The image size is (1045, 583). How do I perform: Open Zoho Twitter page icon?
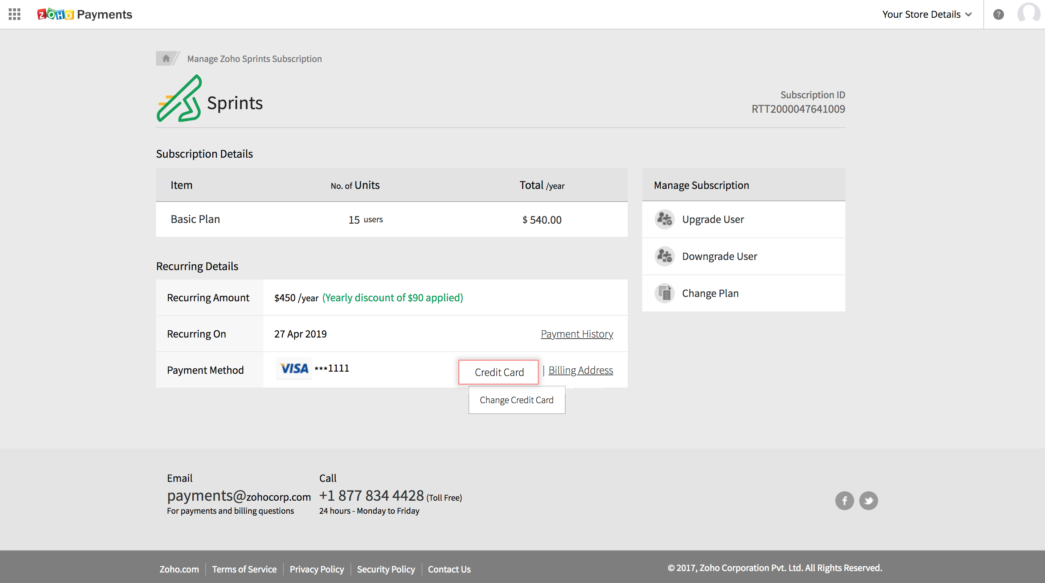coord(868,501)
